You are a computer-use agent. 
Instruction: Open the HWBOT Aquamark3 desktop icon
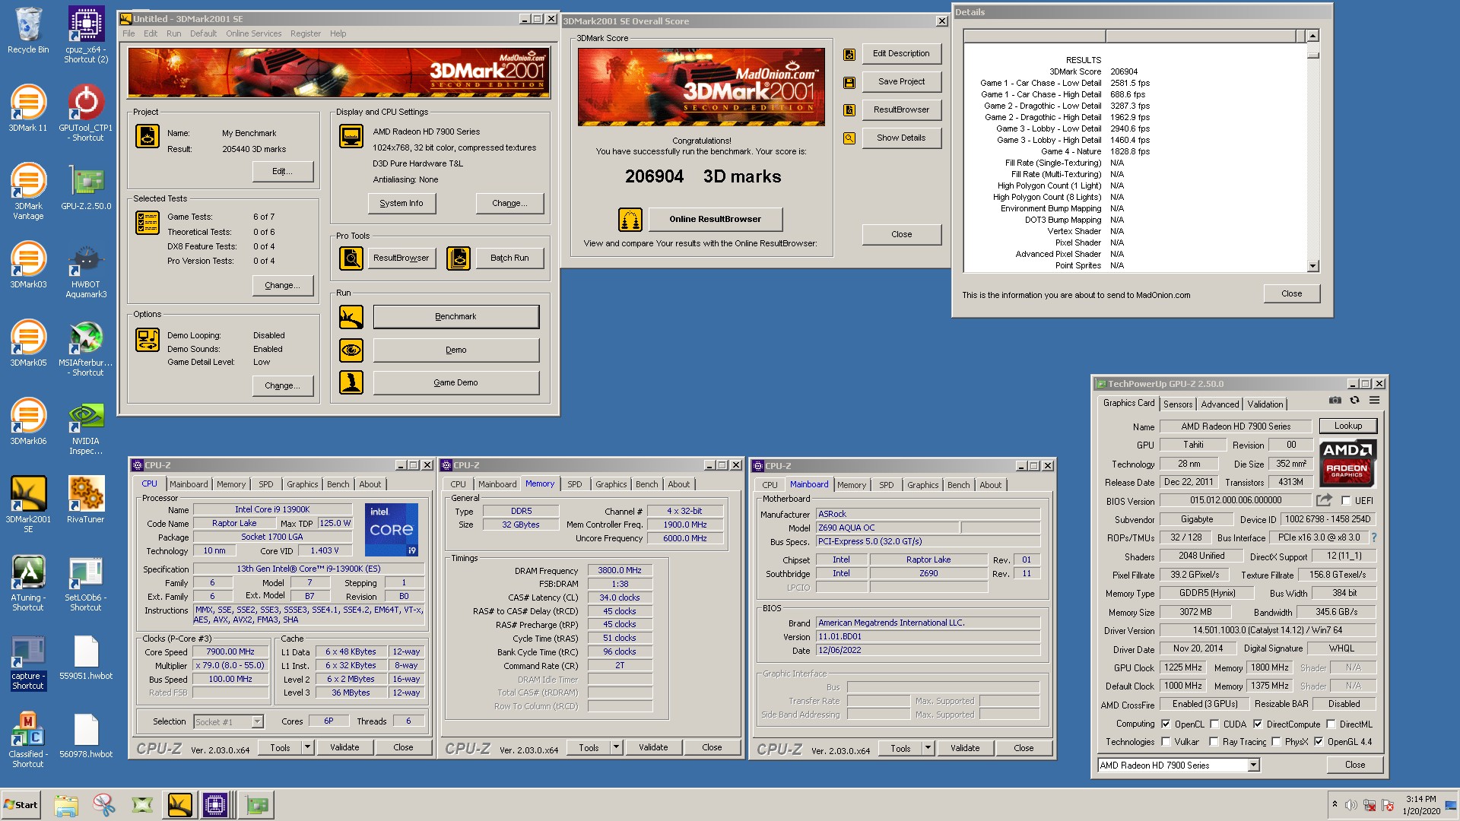click(86, 270)
